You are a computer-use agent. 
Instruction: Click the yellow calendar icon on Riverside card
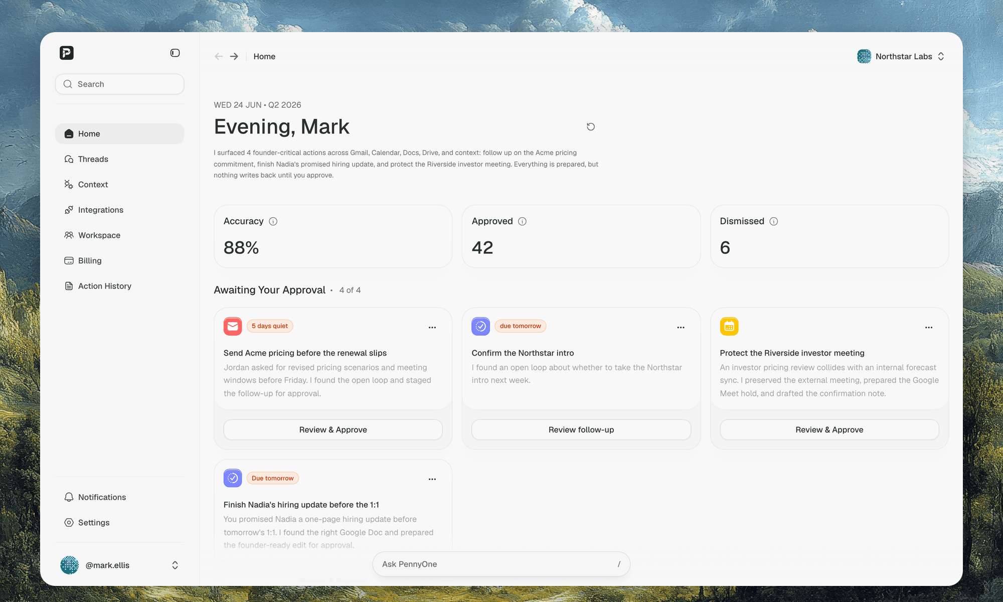(729, 326)
